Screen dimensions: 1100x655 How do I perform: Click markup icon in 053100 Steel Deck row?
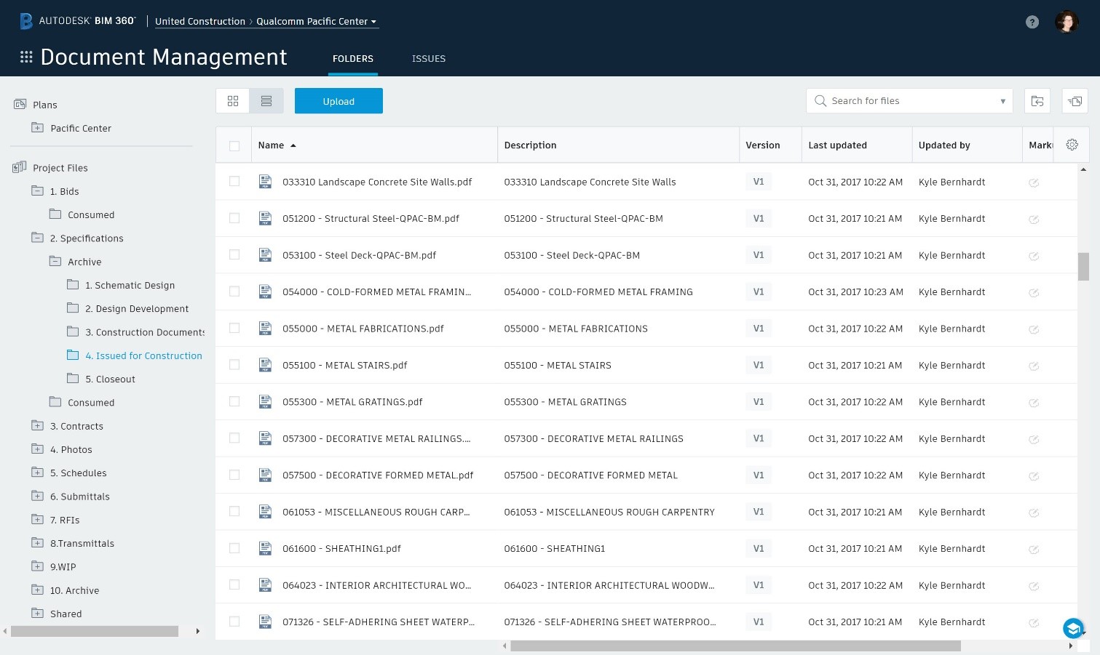pos(1033,256)
